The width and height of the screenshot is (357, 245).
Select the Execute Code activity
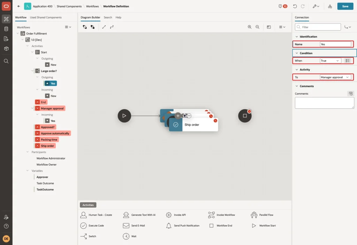tap(92, 226)
